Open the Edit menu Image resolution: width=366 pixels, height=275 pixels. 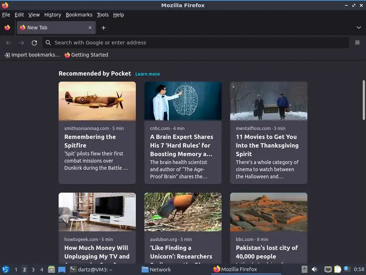coord(19,15)
